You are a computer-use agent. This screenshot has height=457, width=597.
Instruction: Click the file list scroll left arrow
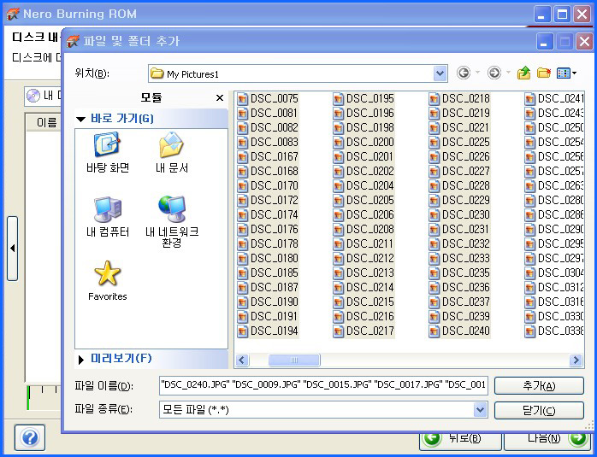point(242,360)
